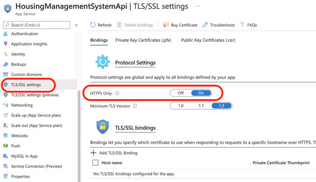The image size is (316, 182).
Task: Click the Authentication sidebar icon
Action: pos(6,34)
